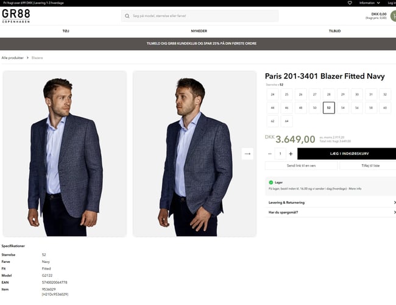This screenshot has width=396, height=305.
Task: Click Tilføj til liste button
Action: click(x=368, y=166)
